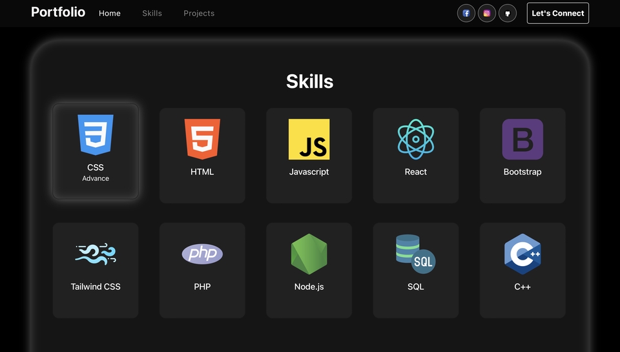The image size is (620, 352).
Task: Open the GitHub social icon
Action: click(x=508, y=14)
